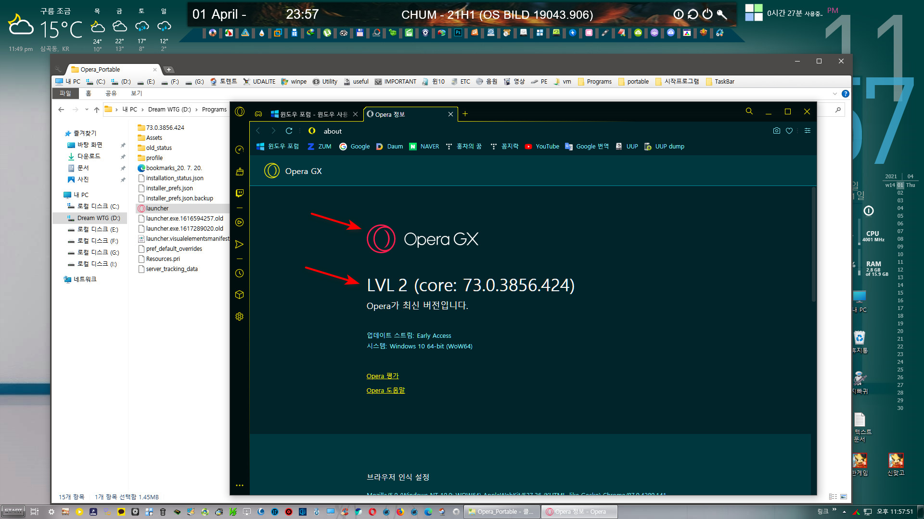Screen dimensions: 924x519
Task: Click Explorer help question mark icon
Action: point(845,94)
